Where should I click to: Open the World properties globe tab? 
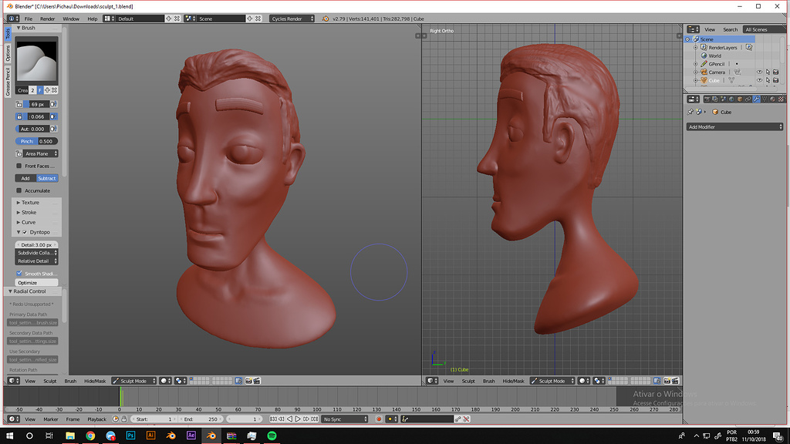pyautogui.click(x=731, y=99)
